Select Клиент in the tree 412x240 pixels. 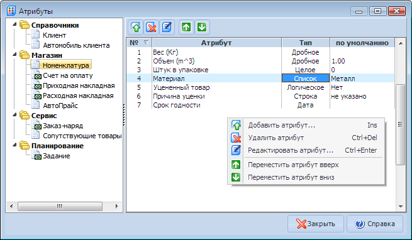click(x=54, y=35)
